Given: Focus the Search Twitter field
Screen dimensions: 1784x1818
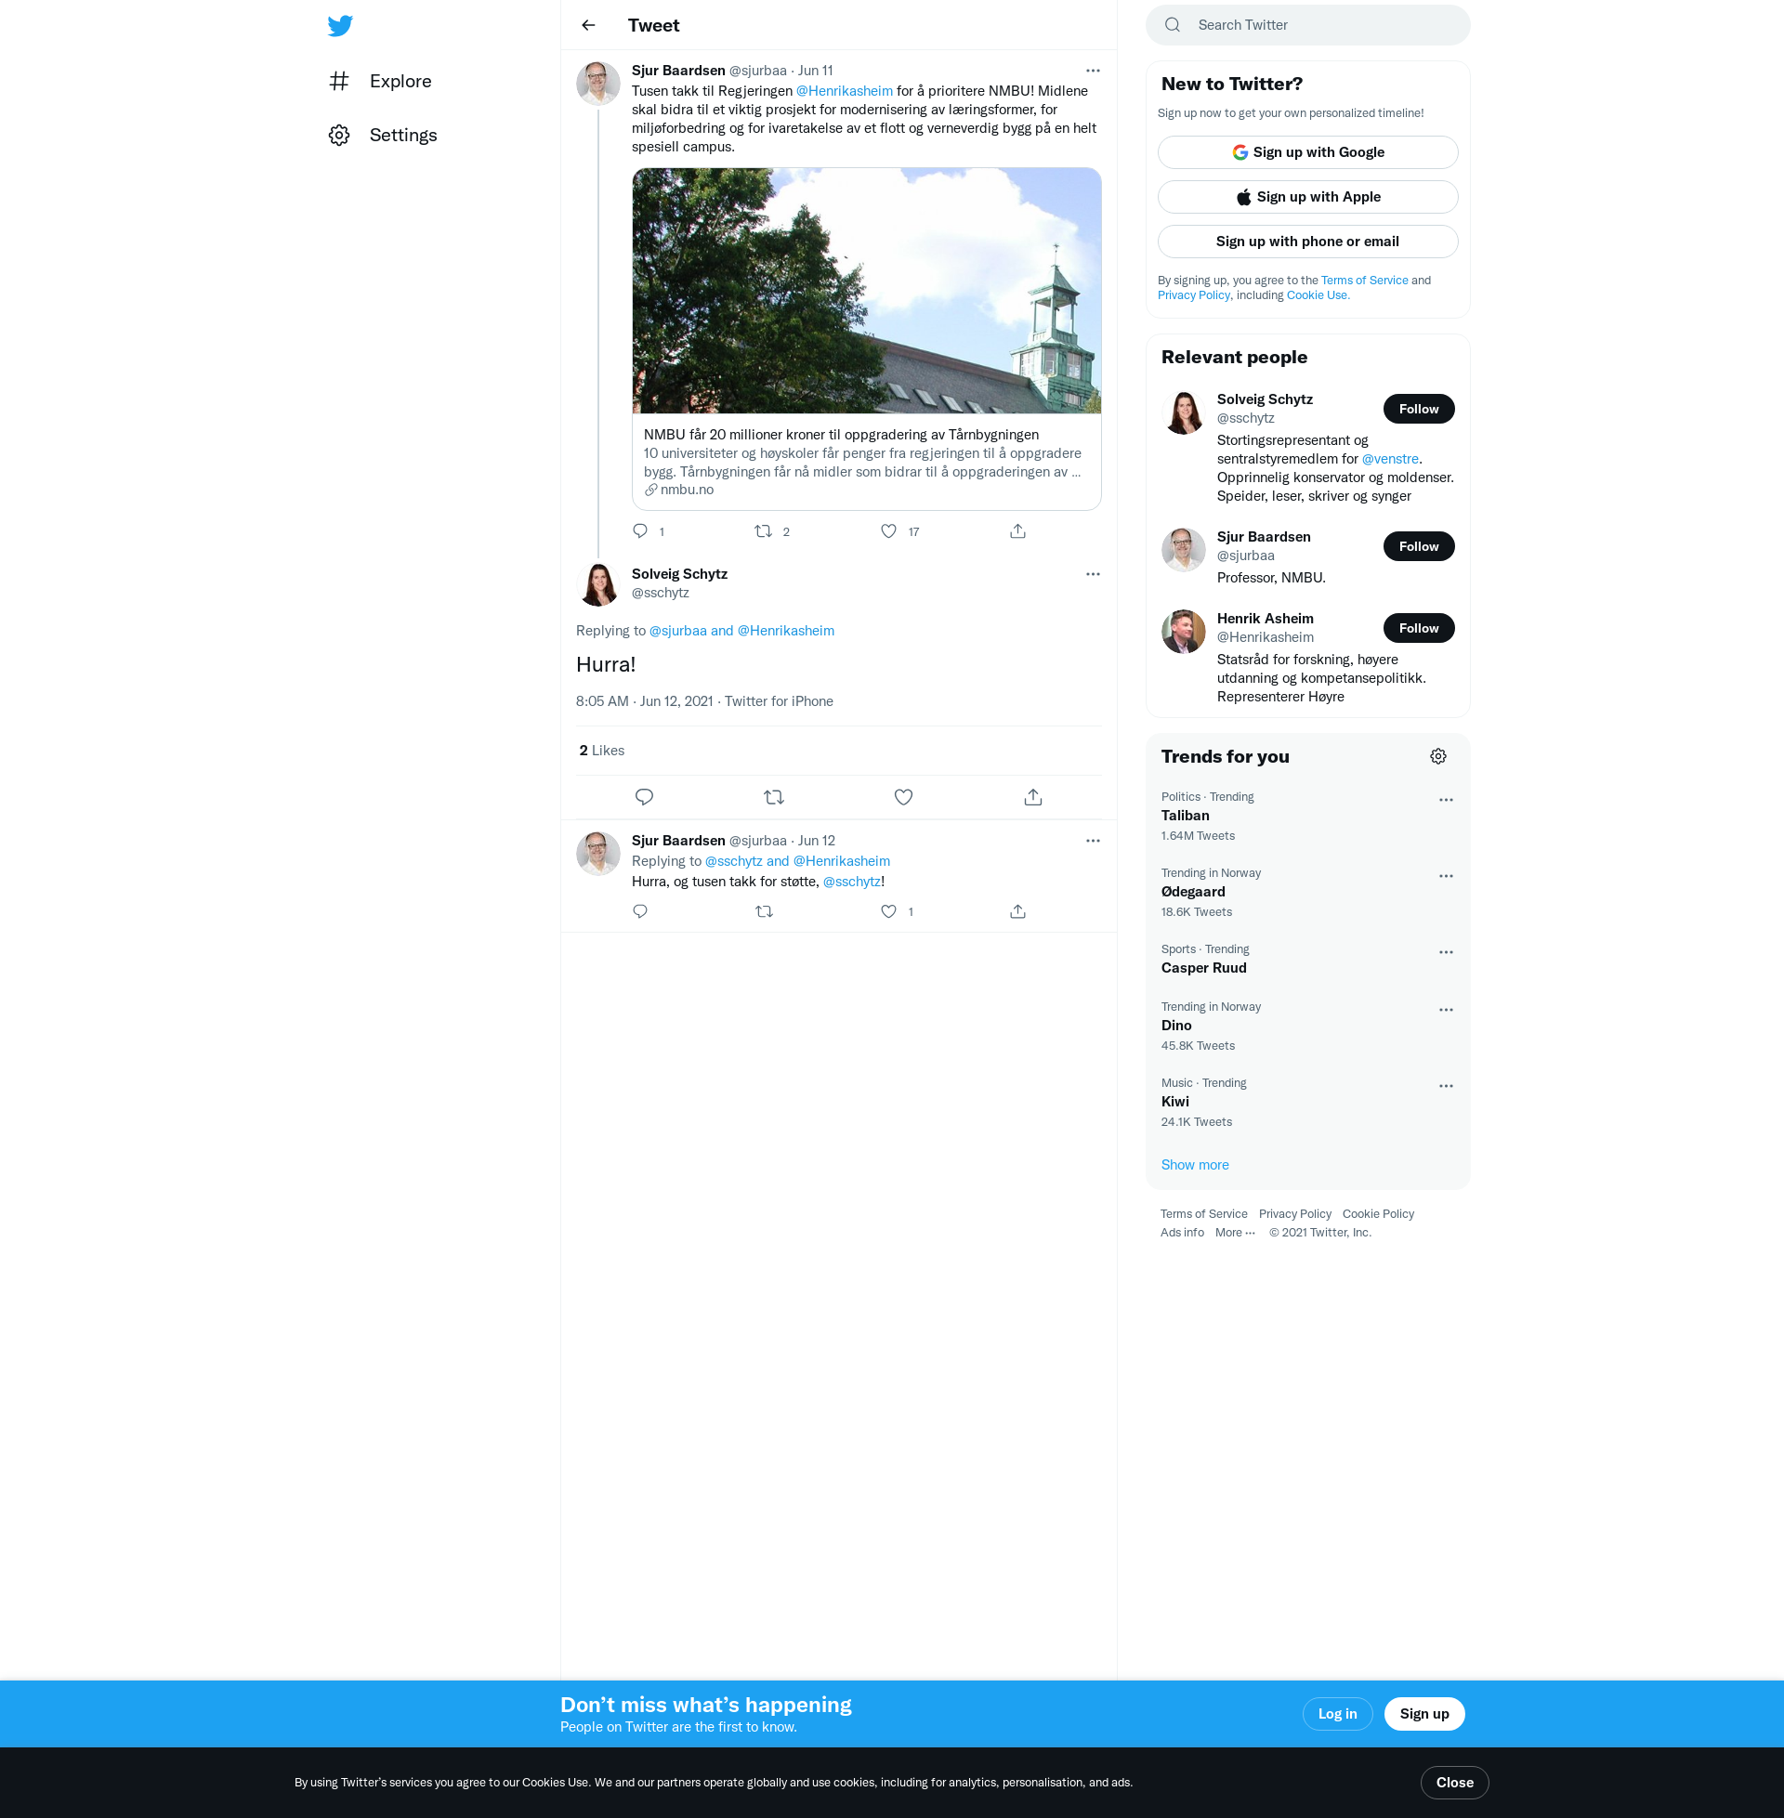Looking at the screenshot, I should (x=1307, y=25).
